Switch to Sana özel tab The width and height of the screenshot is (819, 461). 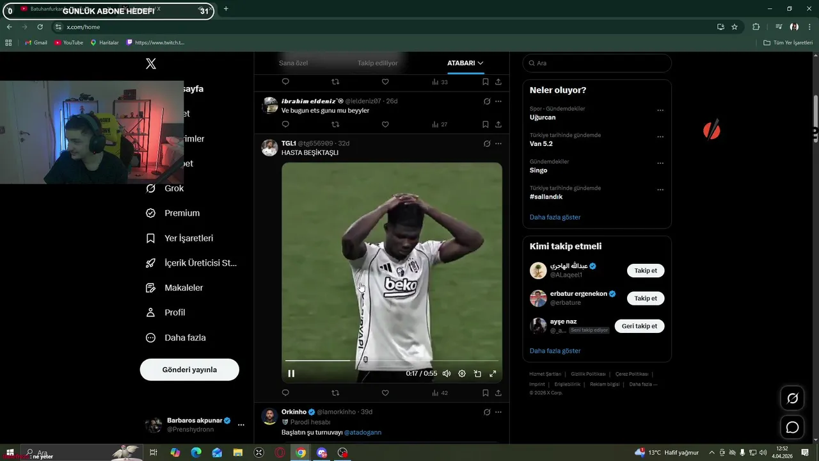coord(293,63)
